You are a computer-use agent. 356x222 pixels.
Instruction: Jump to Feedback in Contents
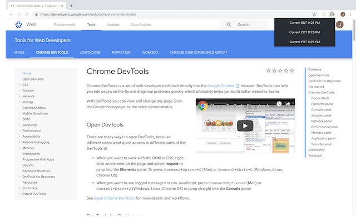(x=315, y=155)
